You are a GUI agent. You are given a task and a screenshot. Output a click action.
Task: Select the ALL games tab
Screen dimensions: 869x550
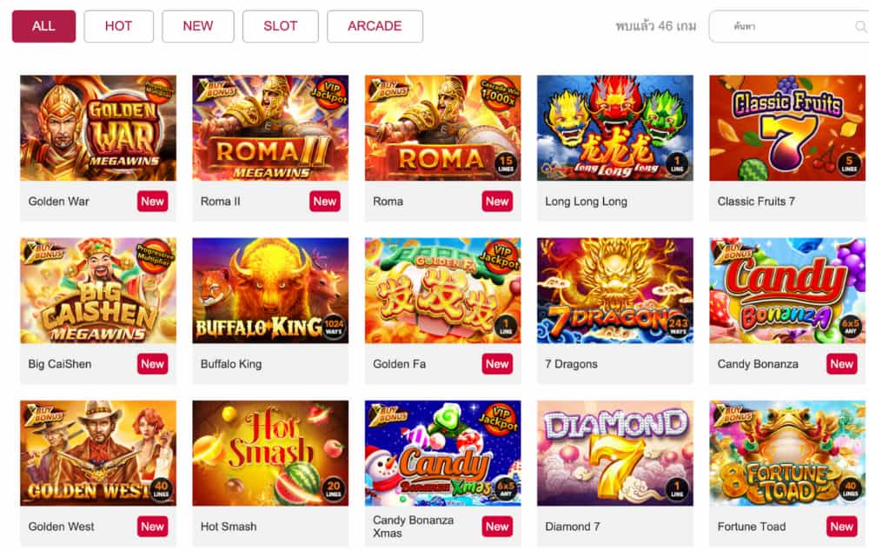pyautogui.click(x=43, y=26)
